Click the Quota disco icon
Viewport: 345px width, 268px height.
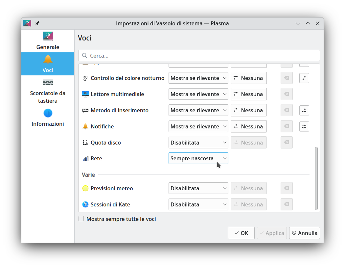click(85, 143)
